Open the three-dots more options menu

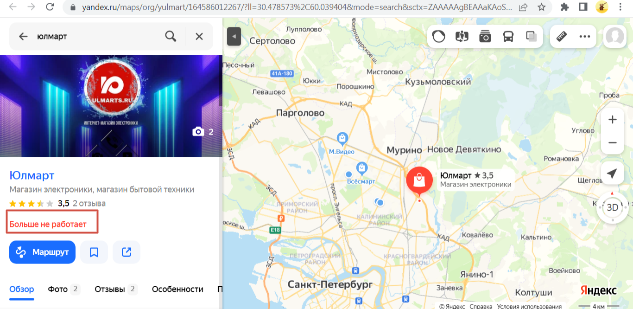[x=585, y=36]
